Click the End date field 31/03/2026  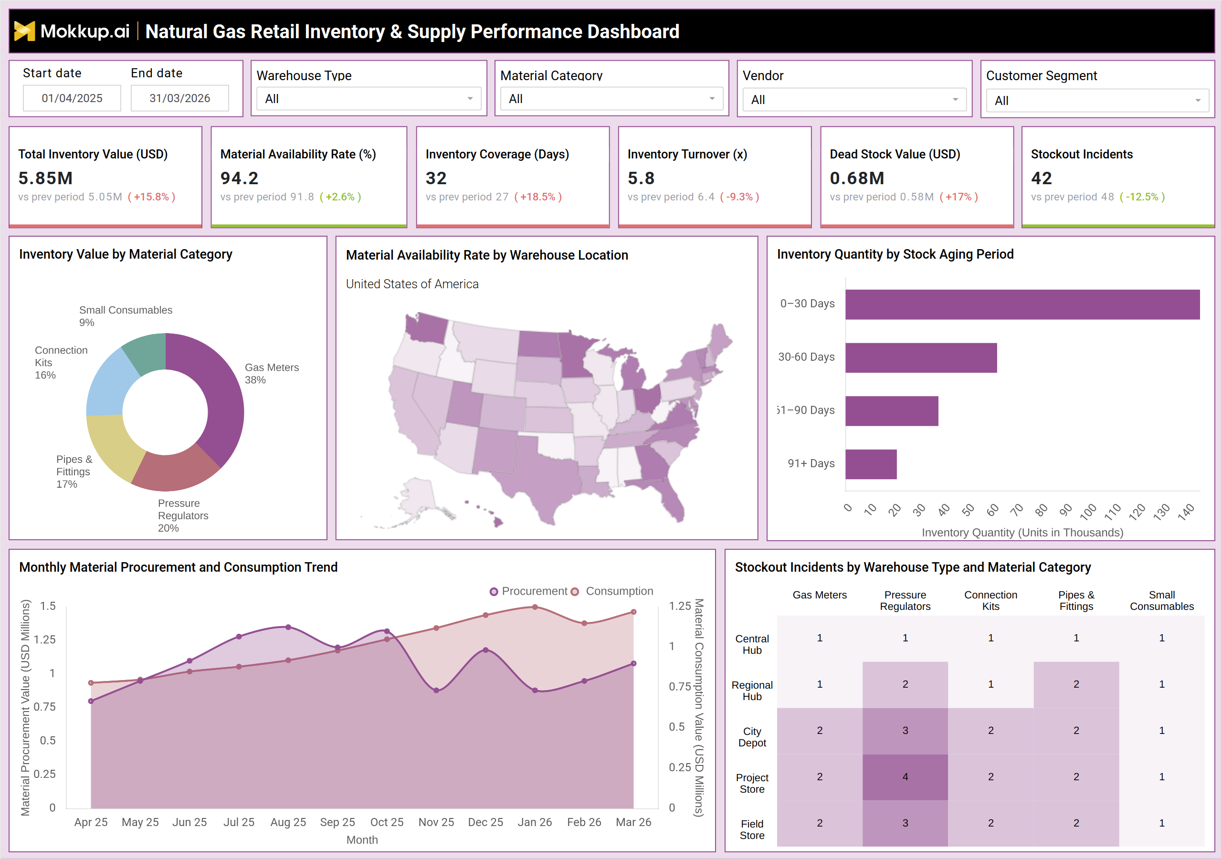point(179,98)
